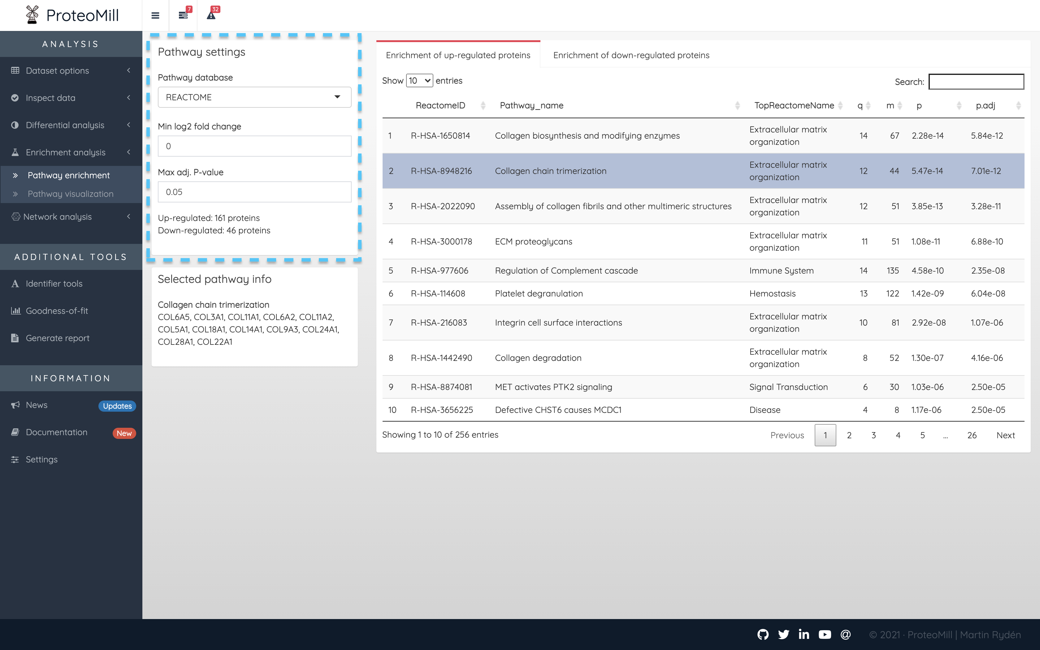Open the Pathway database REACTOME dropdown
The width and height of the screenshot is (1040, 650).
tap(254, 97)
